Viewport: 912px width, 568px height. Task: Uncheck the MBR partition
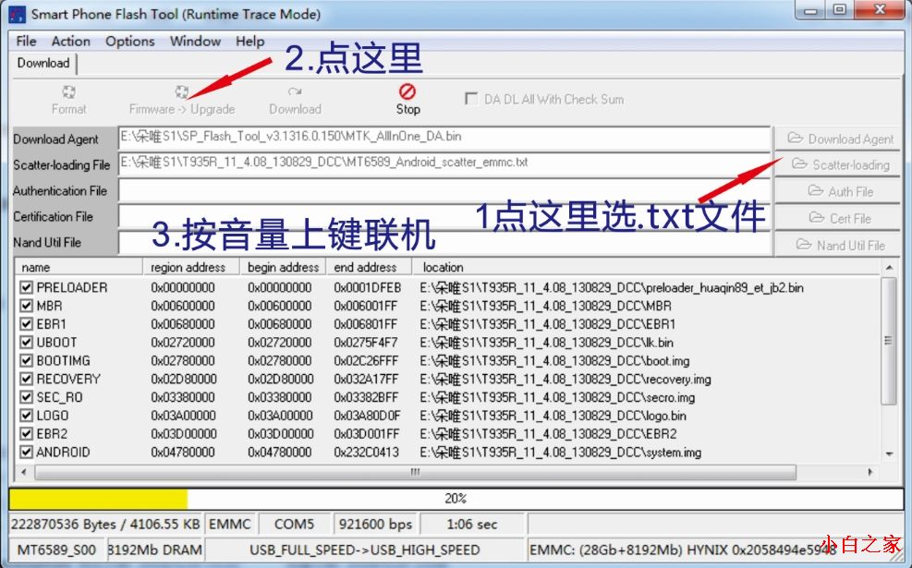tap(26, 306)
